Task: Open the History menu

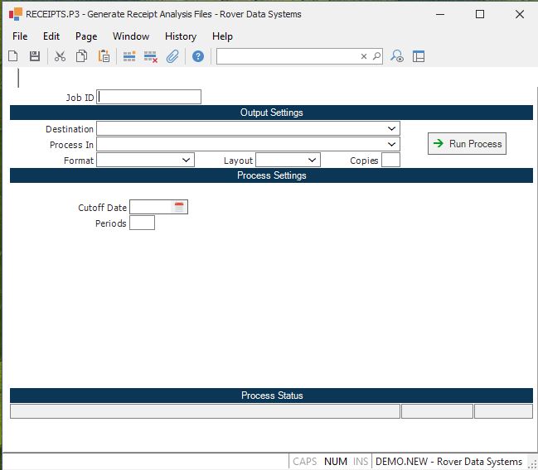Action: tap(180, 36)
